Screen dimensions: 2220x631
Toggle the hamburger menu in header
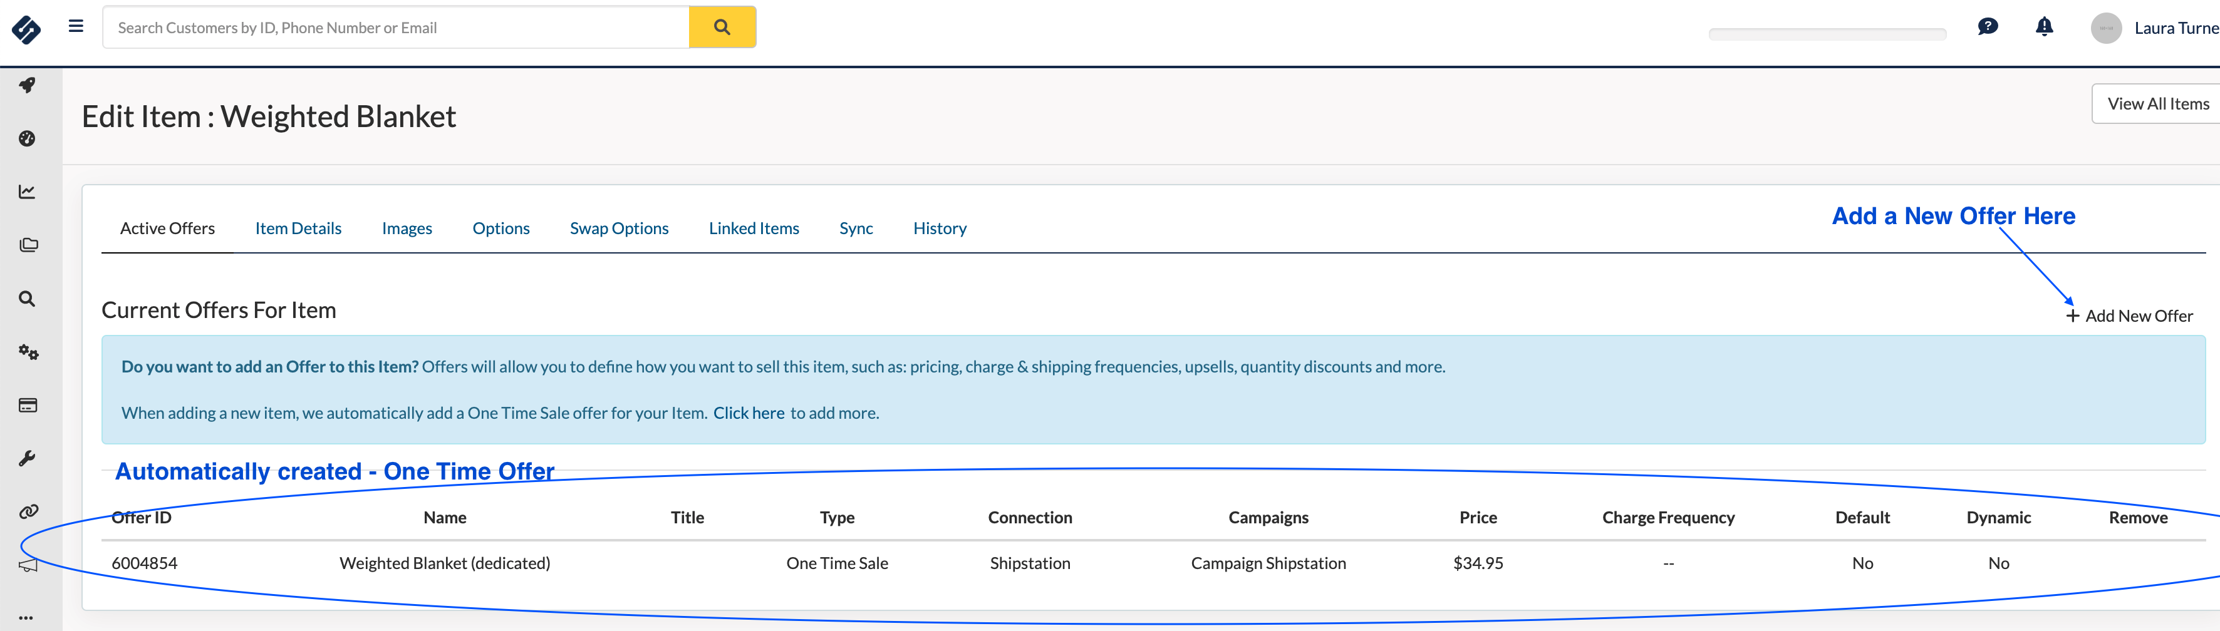point(76,27)
